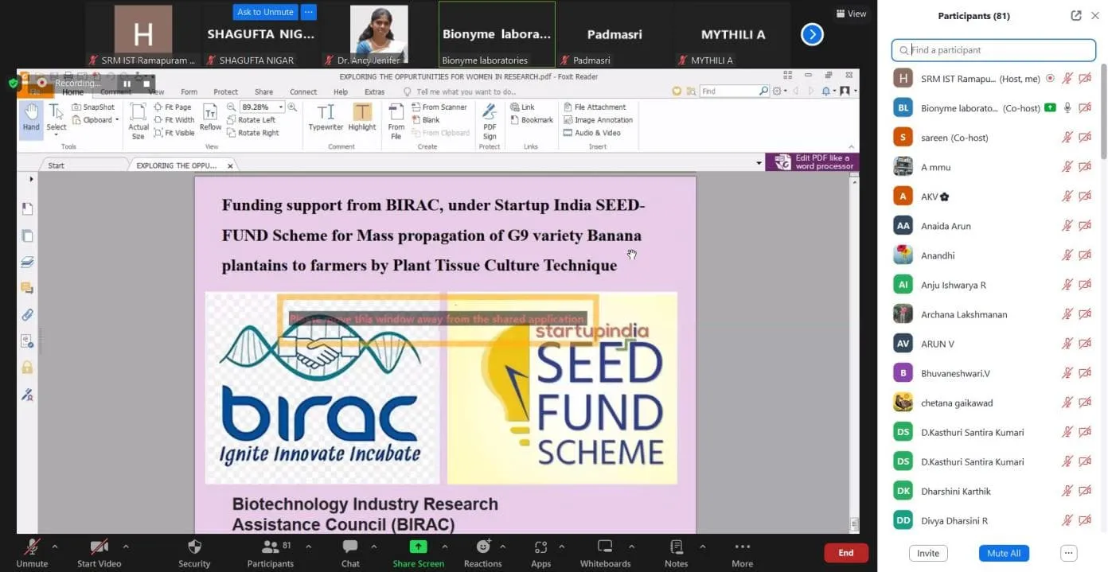Create PDF From Scanner
The image size is (1108, 572).
coord(439,107)
